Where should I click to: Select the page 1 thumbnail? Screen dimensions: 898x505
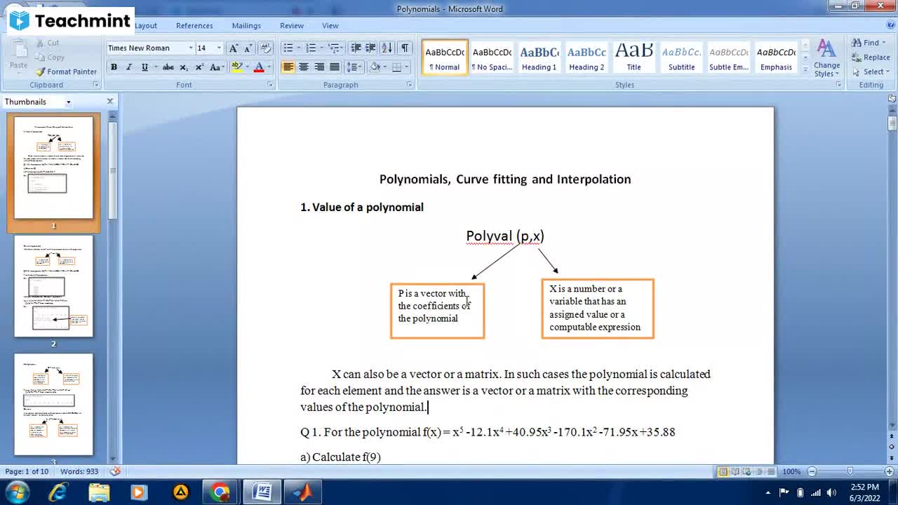[x=53, y=168]
